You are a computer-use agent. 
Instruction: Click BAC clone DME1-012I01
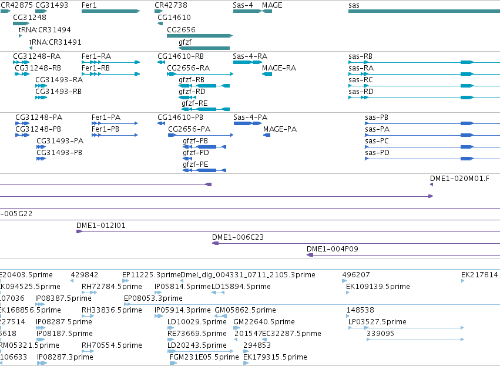point(288,231)
